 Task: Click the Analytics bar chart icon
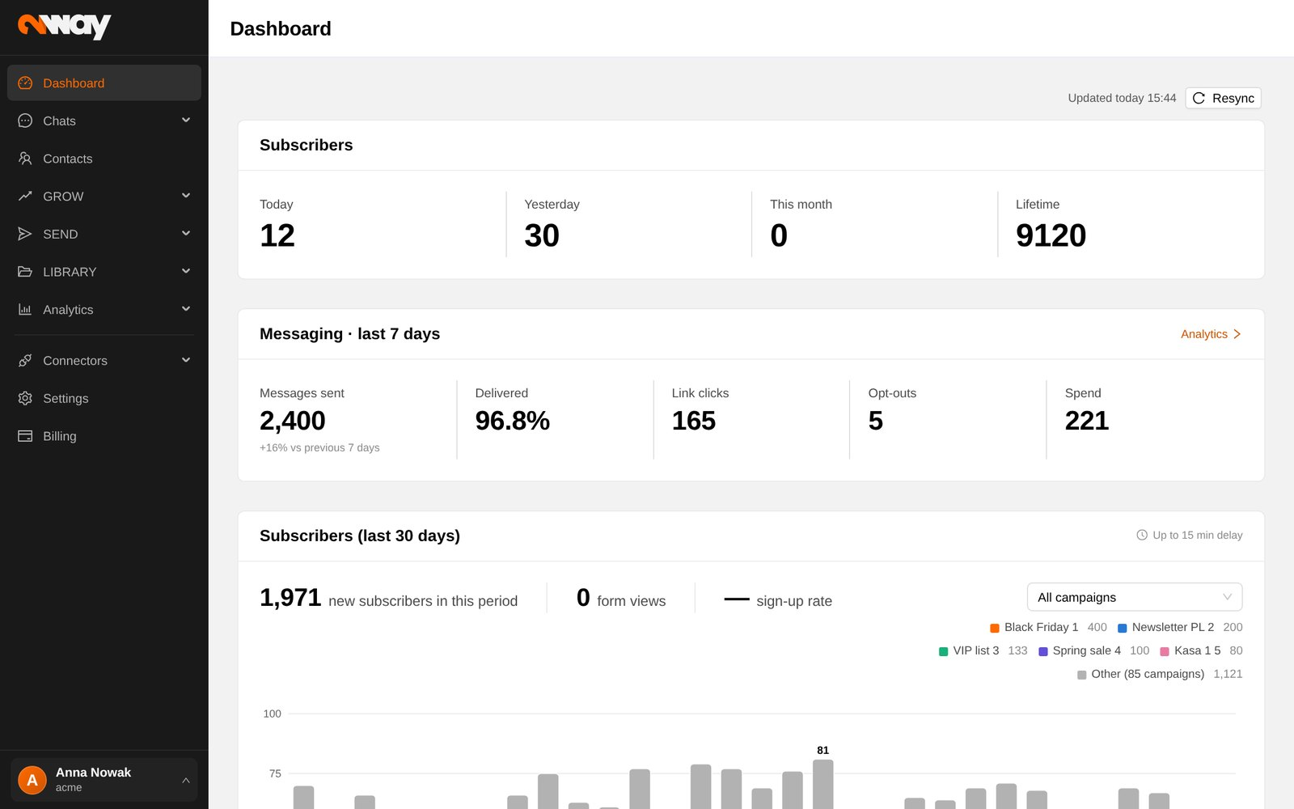pyautogui.click(x=25, y=310)
